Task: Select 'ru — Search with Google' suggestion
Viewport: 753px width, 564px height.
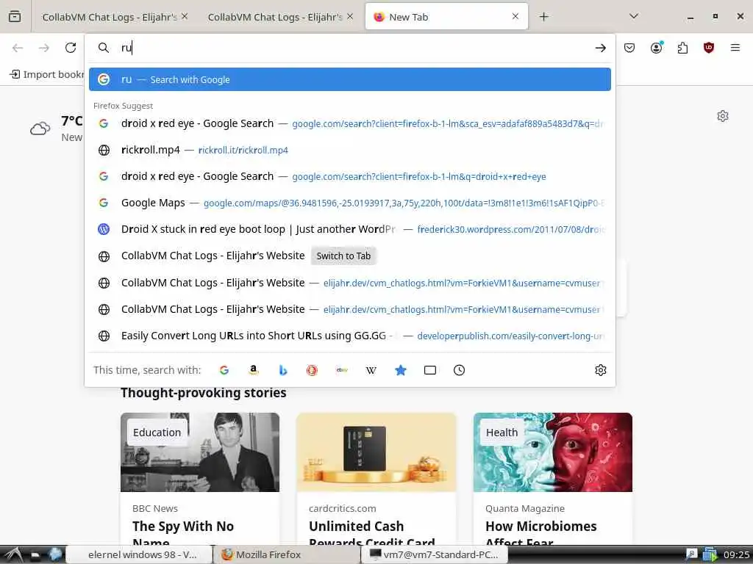Action: point(349,79)
